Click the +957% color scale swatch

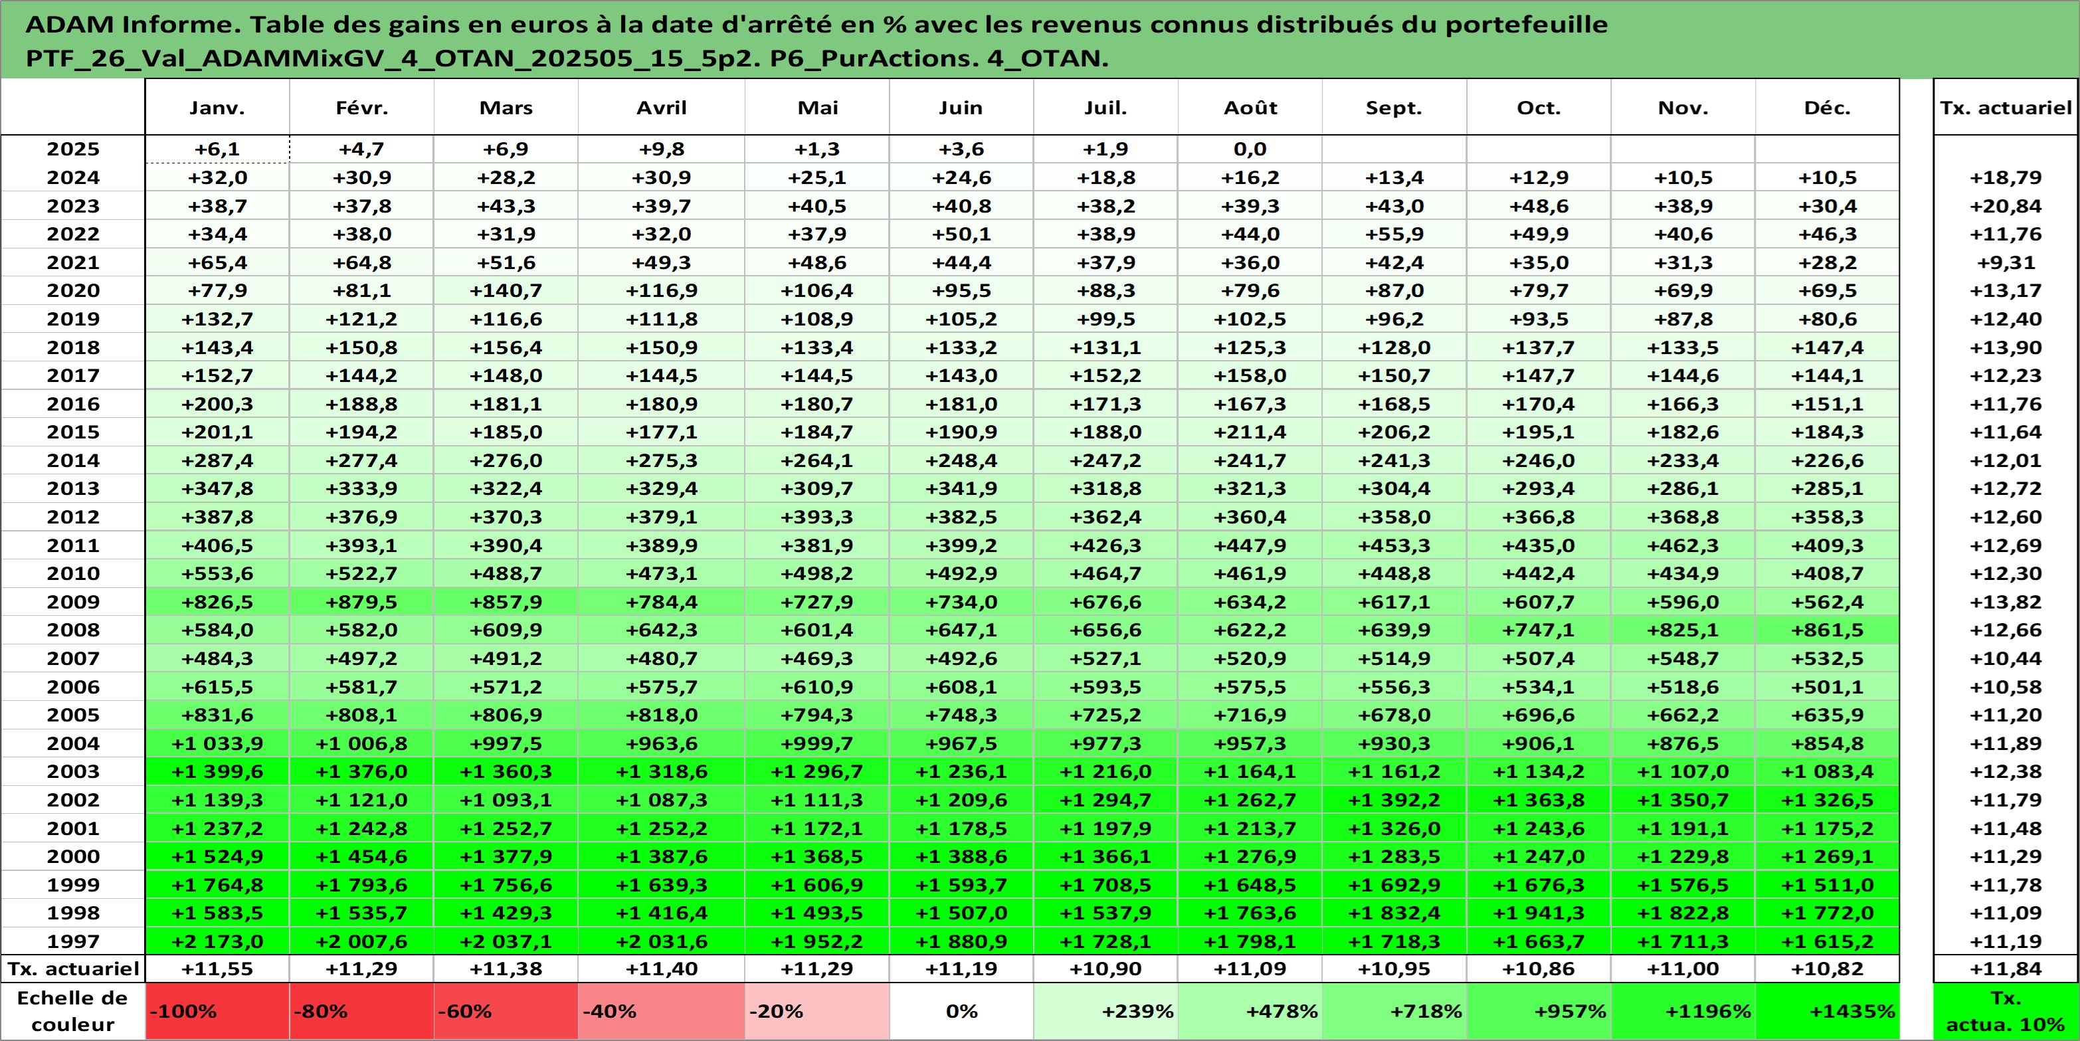(x=1539, y=1011)
